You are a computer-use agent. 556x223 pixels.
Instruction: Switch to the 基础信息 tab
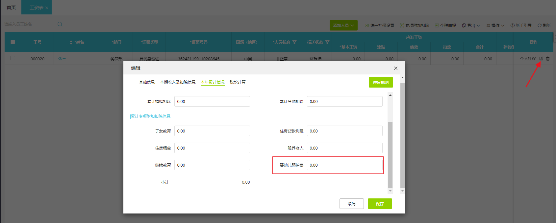point(147,82)
